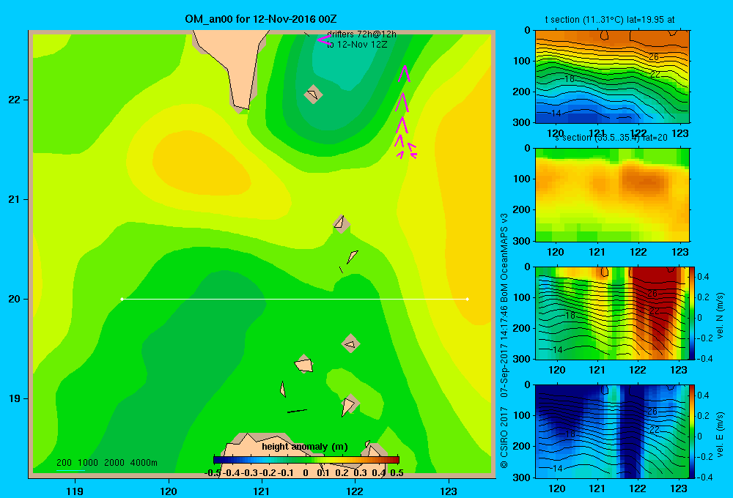Select the magenta drifter arrow beside the drifters label
The height and width of the screenshot is (498, 733).
pyautogui.click(x=324, y=40)
